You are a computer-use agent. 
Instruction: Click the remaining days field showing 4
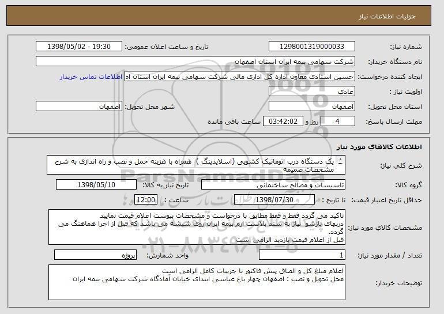point(338,122)
